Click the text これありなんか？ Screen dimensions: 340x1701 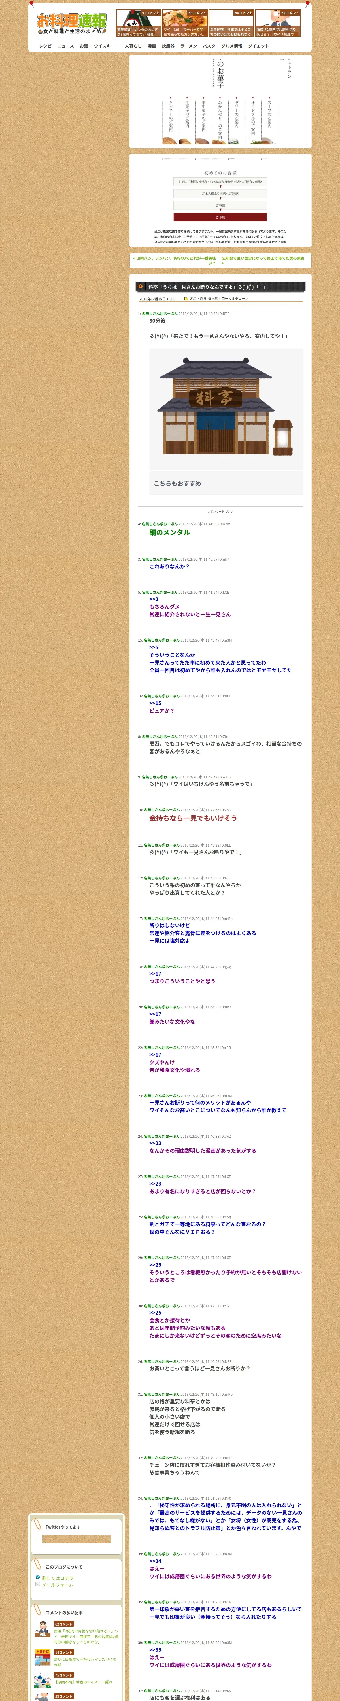170,566
